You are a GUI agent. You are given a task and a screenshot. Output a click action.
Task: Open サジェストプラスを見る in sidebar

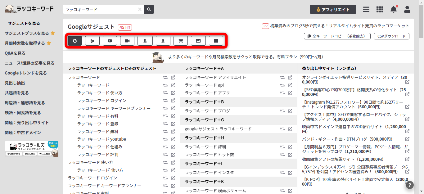[x=27, y=33]
